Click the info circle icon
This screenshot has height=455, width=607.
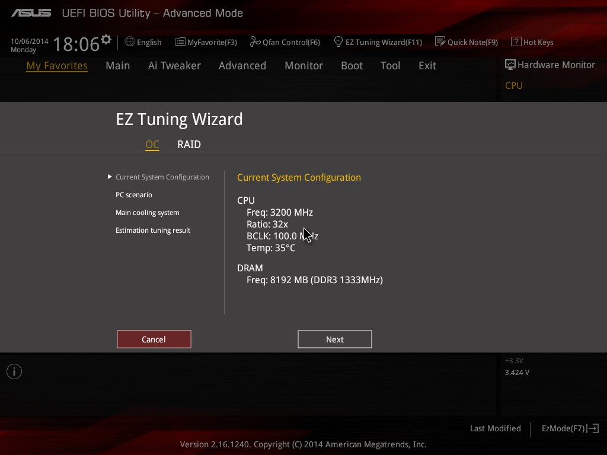click(14, 371)
